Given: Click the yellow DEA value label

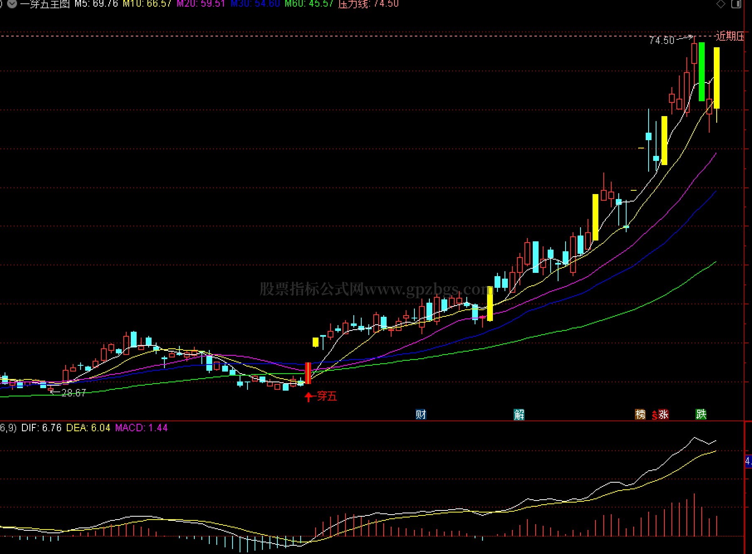Looking at the screenshot, I should click(x=88, y=428).
